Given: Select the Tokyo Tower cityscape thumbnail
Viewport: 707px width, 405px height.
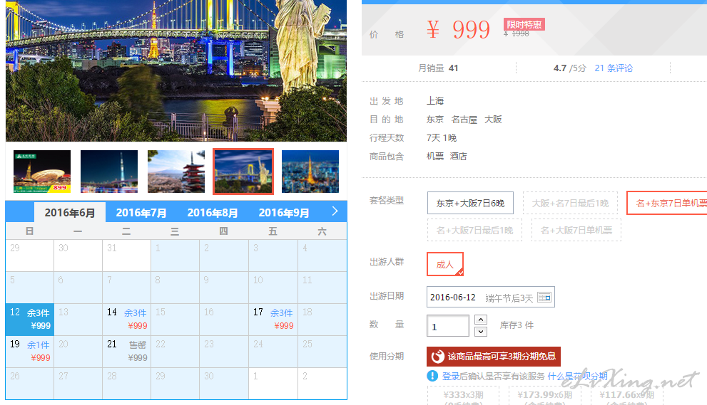Looking at the screenshot, I should click(310, 172).
